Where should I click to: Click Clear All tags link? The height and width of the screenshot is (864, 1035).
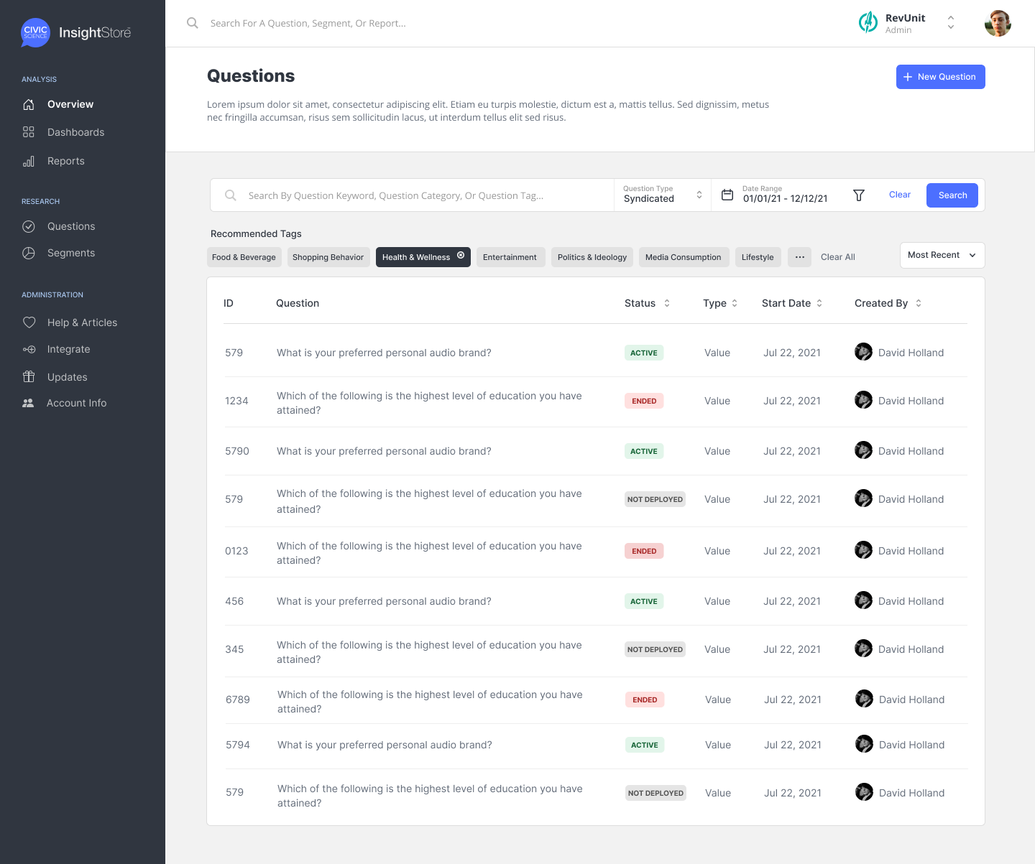838,257
